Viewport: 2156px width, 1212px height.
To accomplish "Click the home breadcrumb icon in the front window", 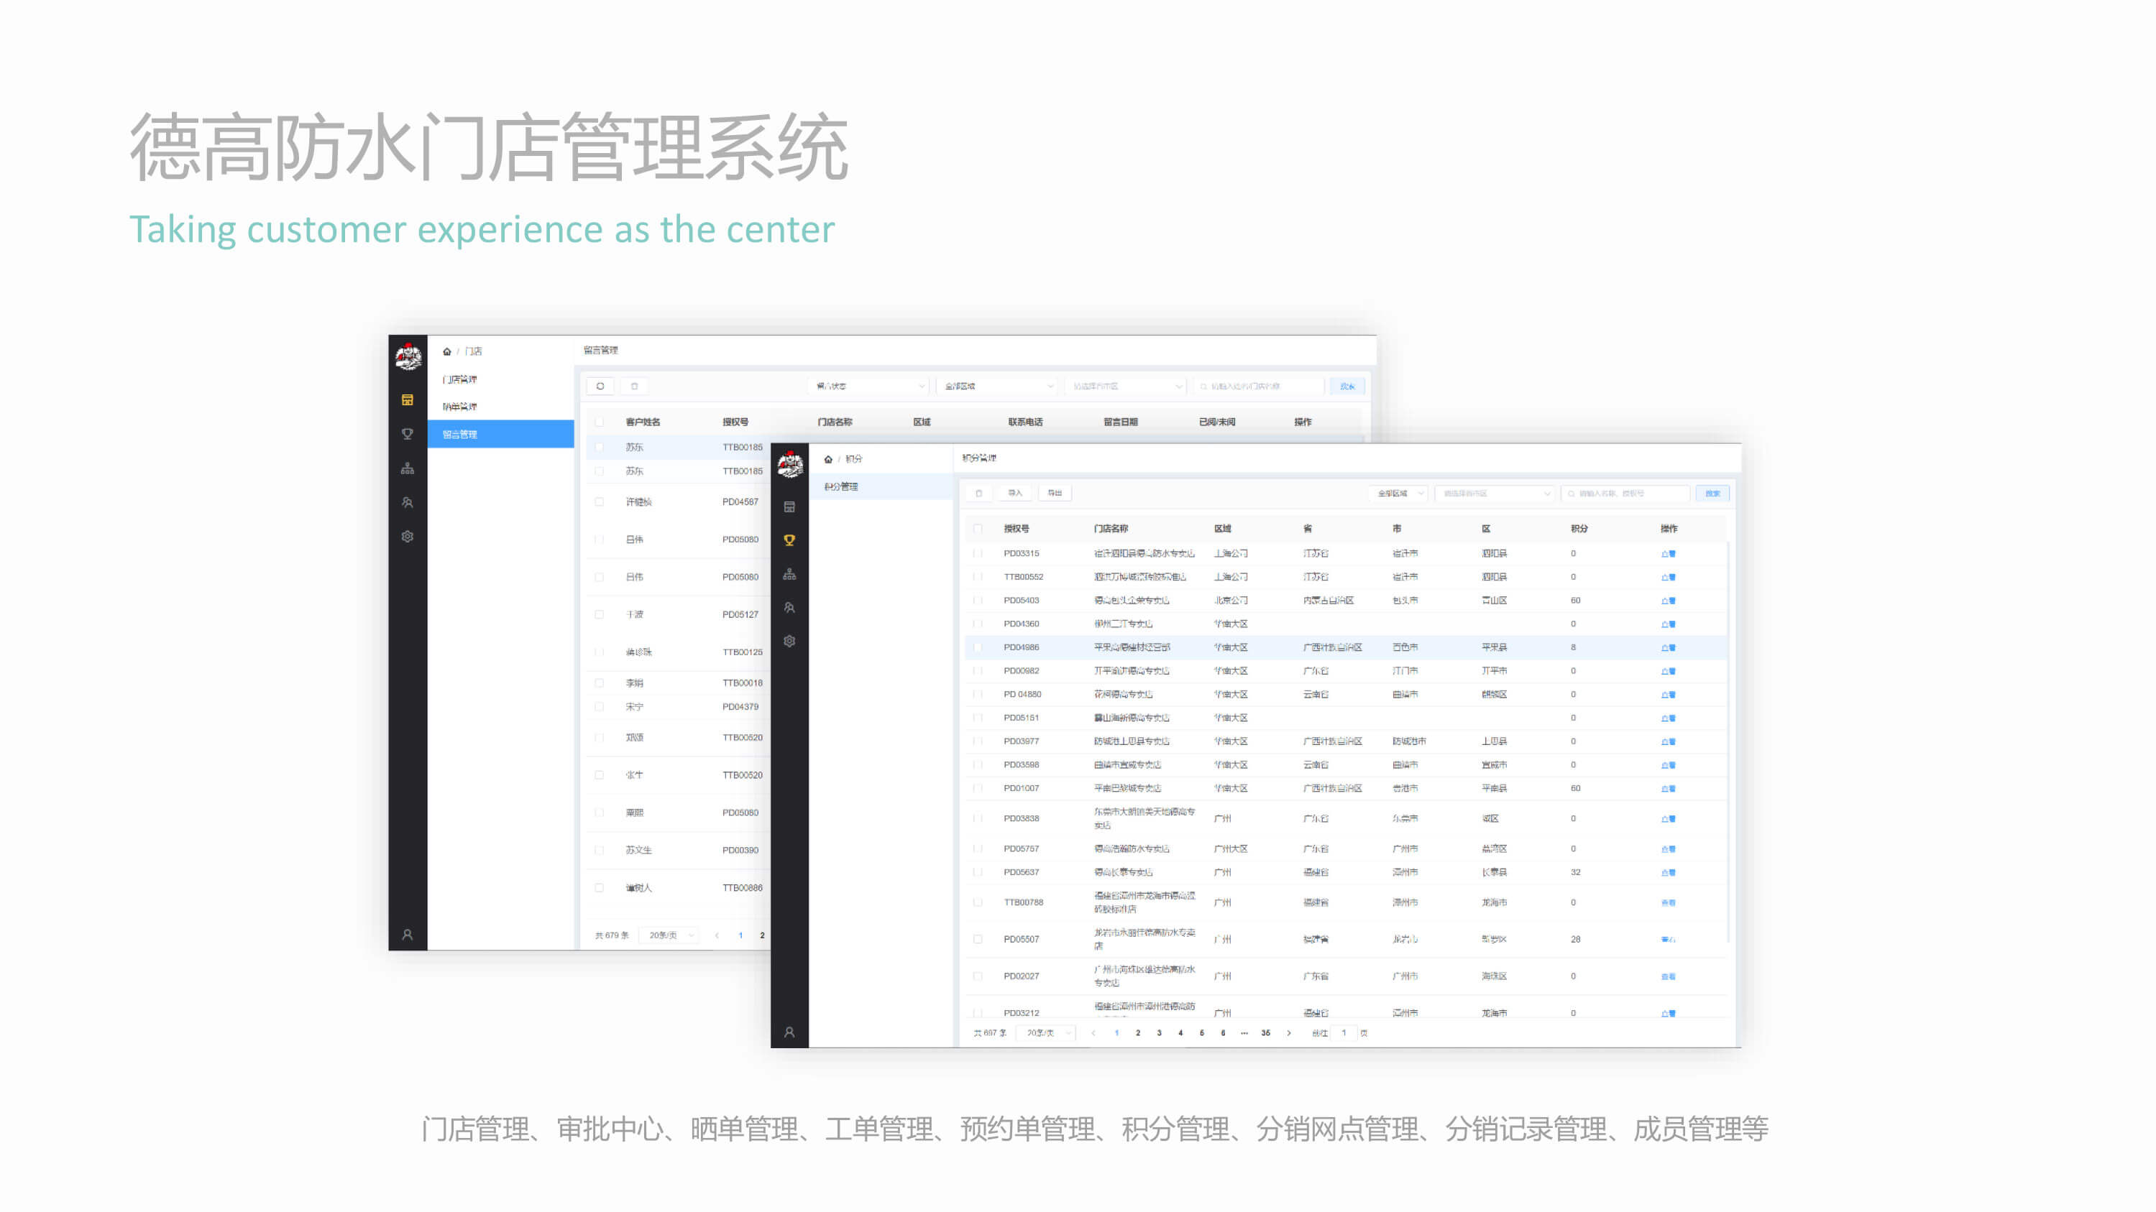I will pyautogui.click(x=829, y=459).
